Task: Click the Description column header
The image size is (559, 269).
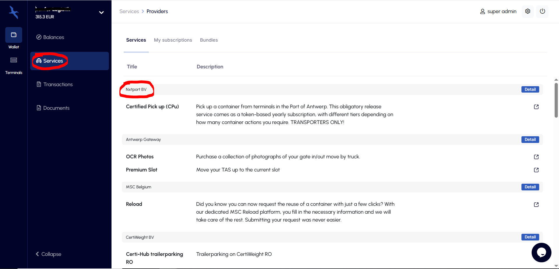Action: coord(210,67)
